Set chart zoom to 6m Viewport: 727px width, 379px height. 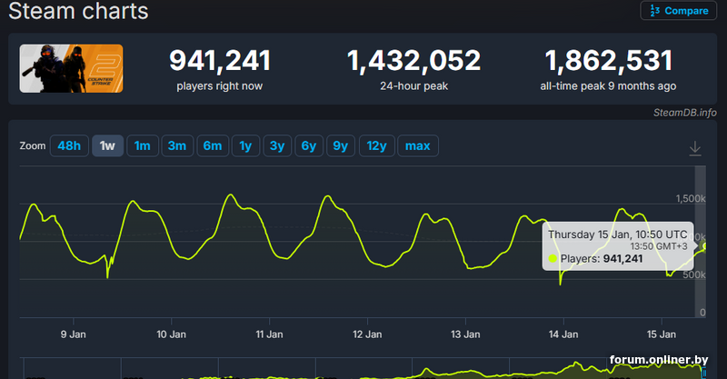click(x=213, y=145)
